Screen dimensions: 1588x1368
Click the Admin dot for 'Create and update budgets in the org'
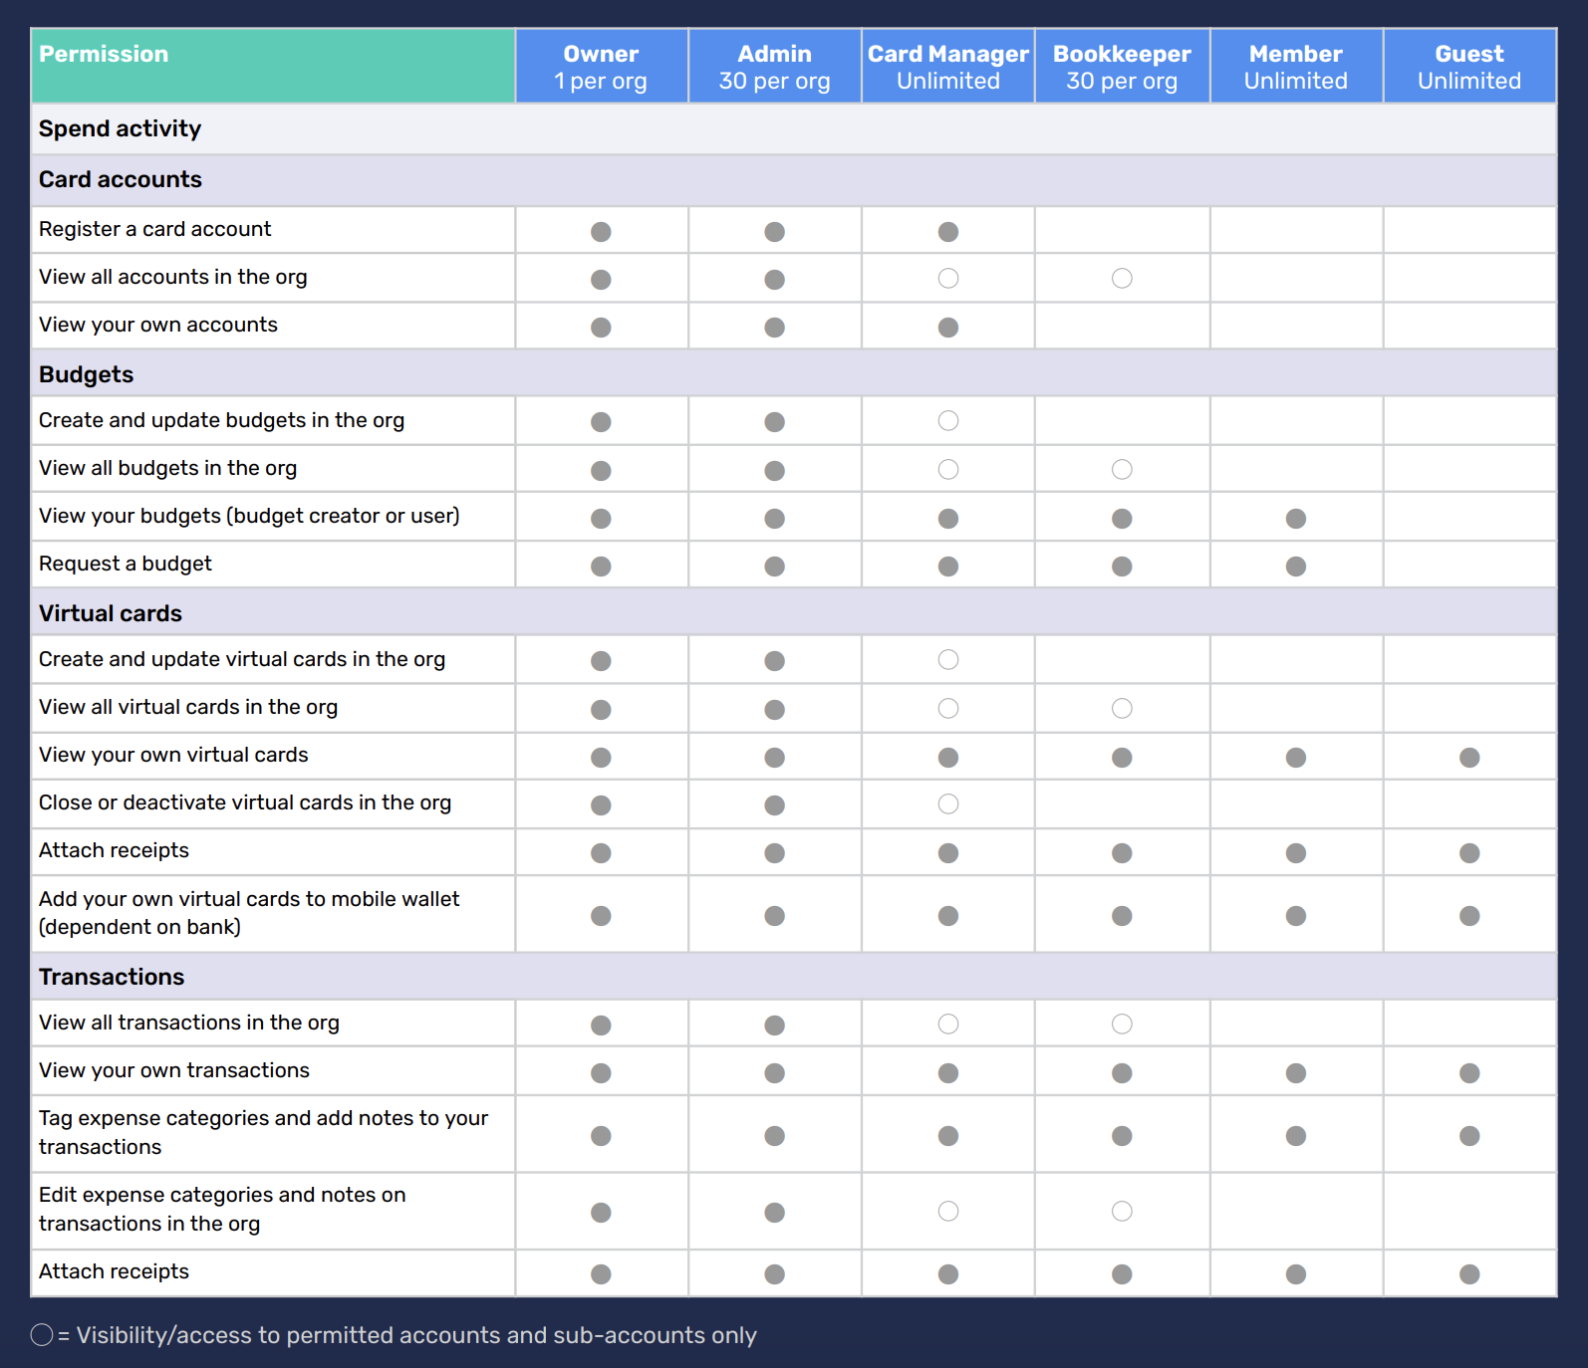click(x=775, y=422)
